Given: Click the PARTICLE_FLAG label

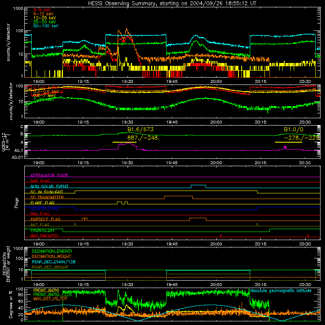Looking at the screenshot, I should [x=45, y=219].
